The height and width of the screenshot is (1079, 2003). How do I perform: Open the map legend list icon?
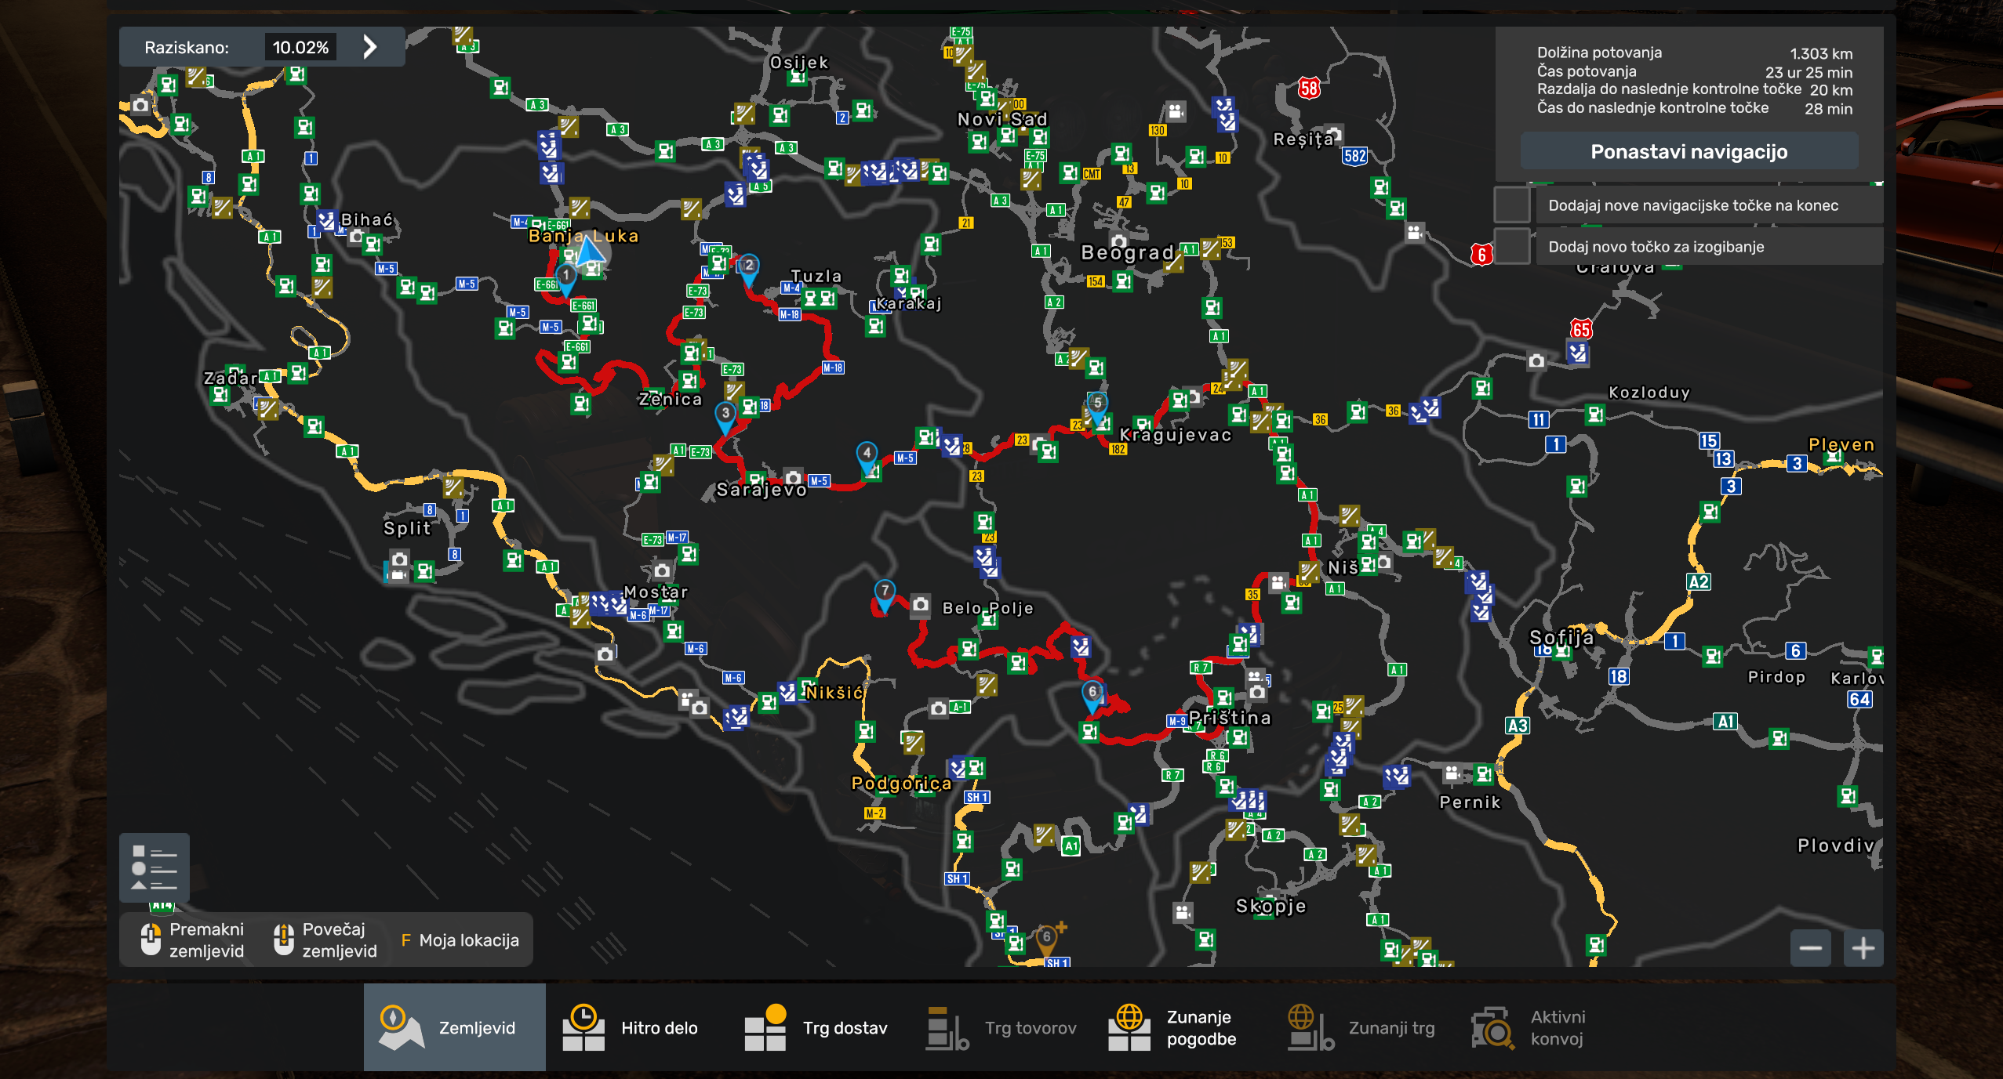click(154, 867)
